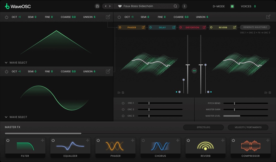Viewport: 276px width, 162px height.
Task: Click the search magnifier in the preset bar
Action: click(175, 6)
